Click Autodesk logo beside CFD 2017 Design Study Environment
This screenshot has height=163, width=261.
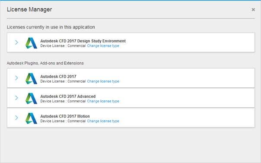[31, 43]
